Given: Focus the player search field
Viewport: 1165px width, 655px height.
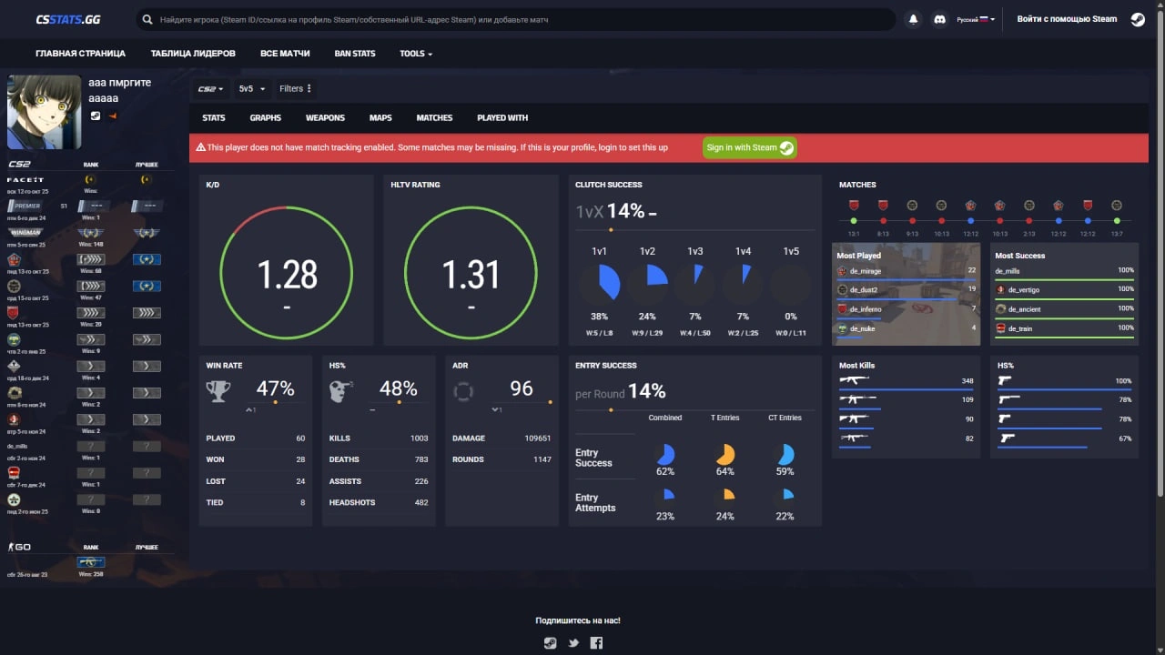Looking at the screenshot, I should click(x=516, y=19).
